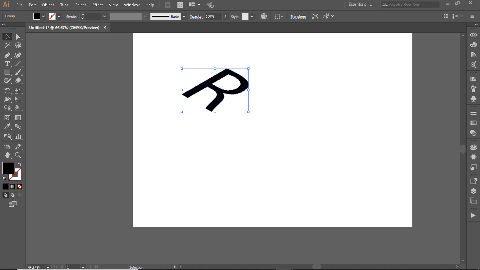Select the Perspective Grid tool
Screen dimensions: 480x270
click(18, 108)
